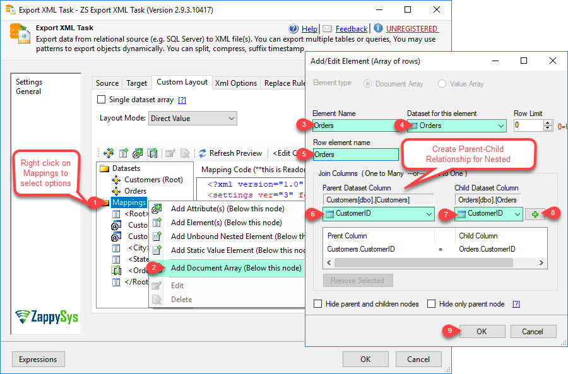Screen dimensions: 568x374
Task: Open Child Dataset Column CustomerID dropdown
Action: [488, 214]
